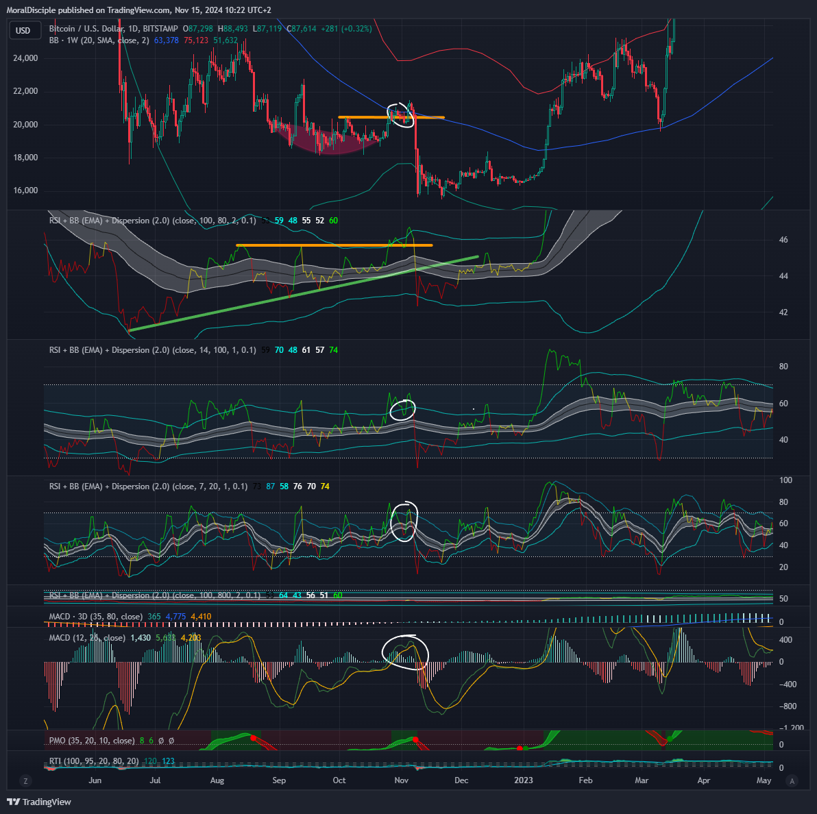This screenshot has width=817, height=814.
Task: Click the BB value 75,123 in red
Action: pyautogui.click(x=196, y=40)
